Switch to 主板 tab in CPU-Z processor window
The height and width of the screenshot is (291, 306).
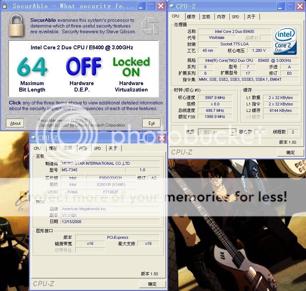(206, 17)
